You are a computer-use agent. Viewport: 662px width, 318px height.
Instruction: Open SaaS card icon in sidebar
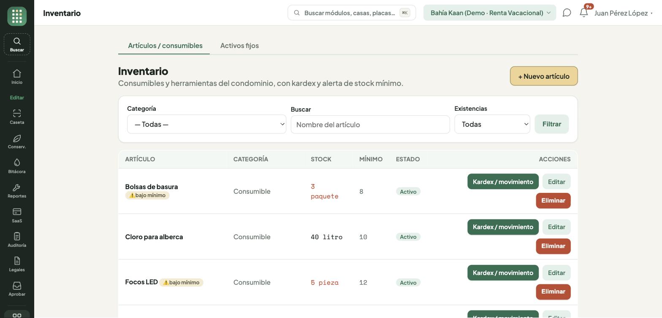[x=17, y=212]
